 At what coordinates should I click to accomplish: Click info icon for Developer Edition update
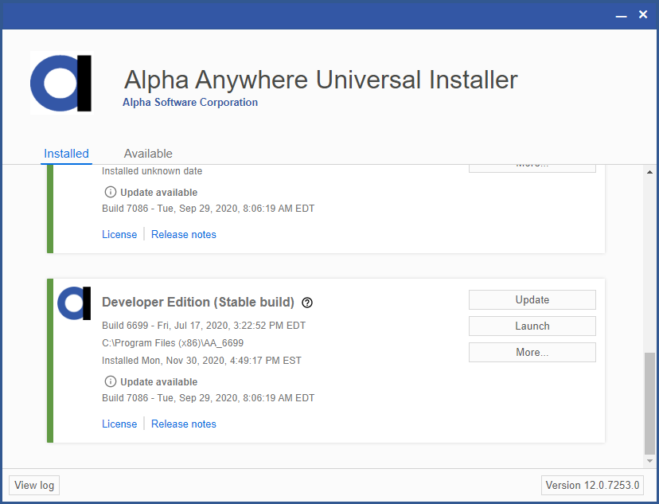click(110, 381)
